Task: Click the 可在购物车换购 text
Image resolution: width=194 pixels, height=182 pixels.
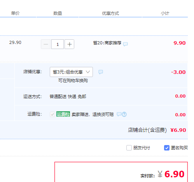Action: coord(73,80)
